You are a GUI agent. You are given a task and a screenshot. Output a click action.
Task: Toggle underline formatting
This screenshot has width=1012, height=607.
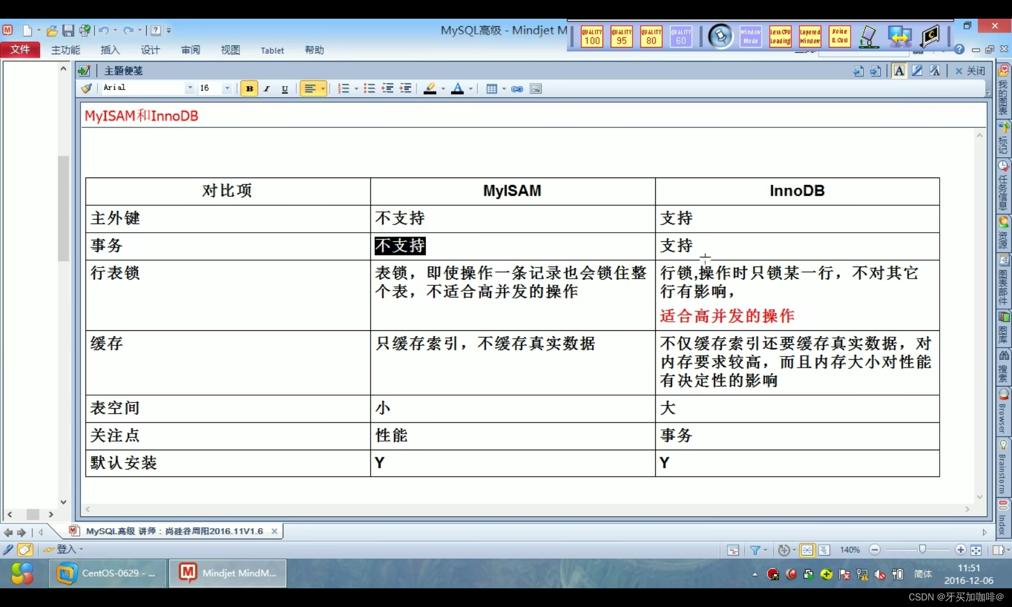click(285, 89)
